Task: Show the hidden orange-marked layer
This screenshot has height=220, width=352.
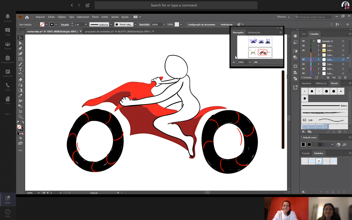Action: [x=303, y=55]
